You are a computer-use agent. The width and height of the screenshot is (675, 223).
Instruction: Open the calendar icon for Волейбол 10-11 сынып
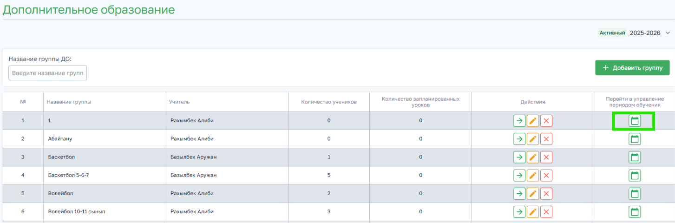pyautogui.click(x=635, y=212)
